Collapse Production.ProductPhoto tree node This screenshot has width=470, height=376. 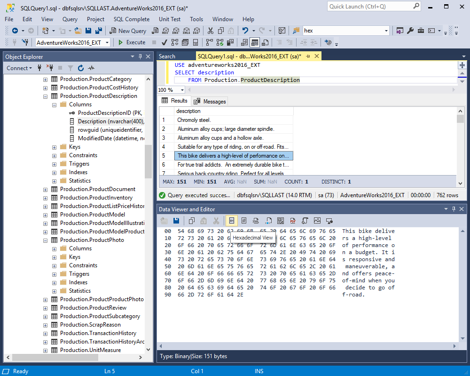pos(45,240)
